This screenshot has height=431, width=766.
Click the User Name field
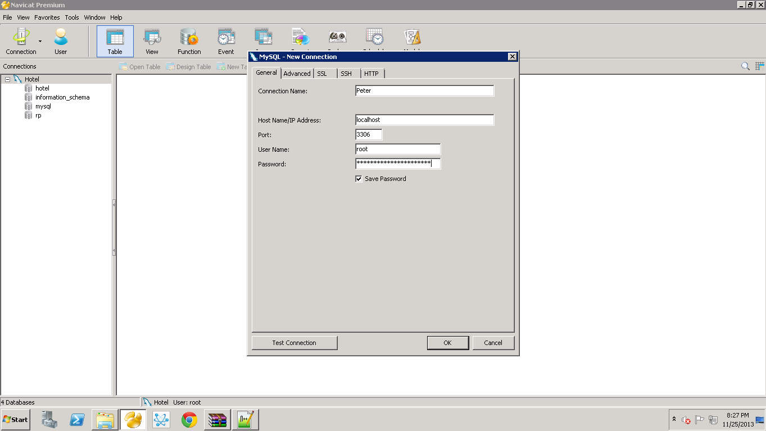[x=398, y=149]
